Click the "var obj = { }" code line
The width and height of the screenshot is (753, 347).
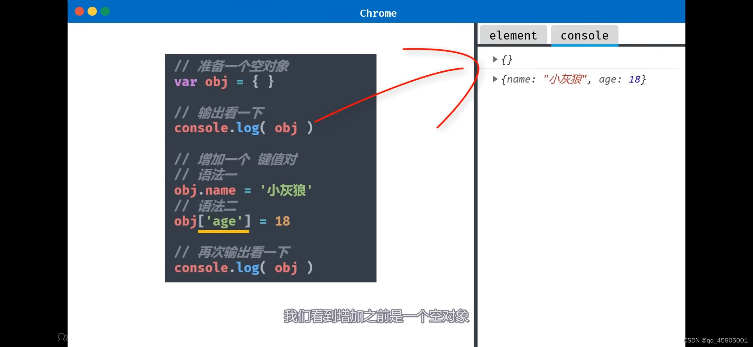pos(224,82)
